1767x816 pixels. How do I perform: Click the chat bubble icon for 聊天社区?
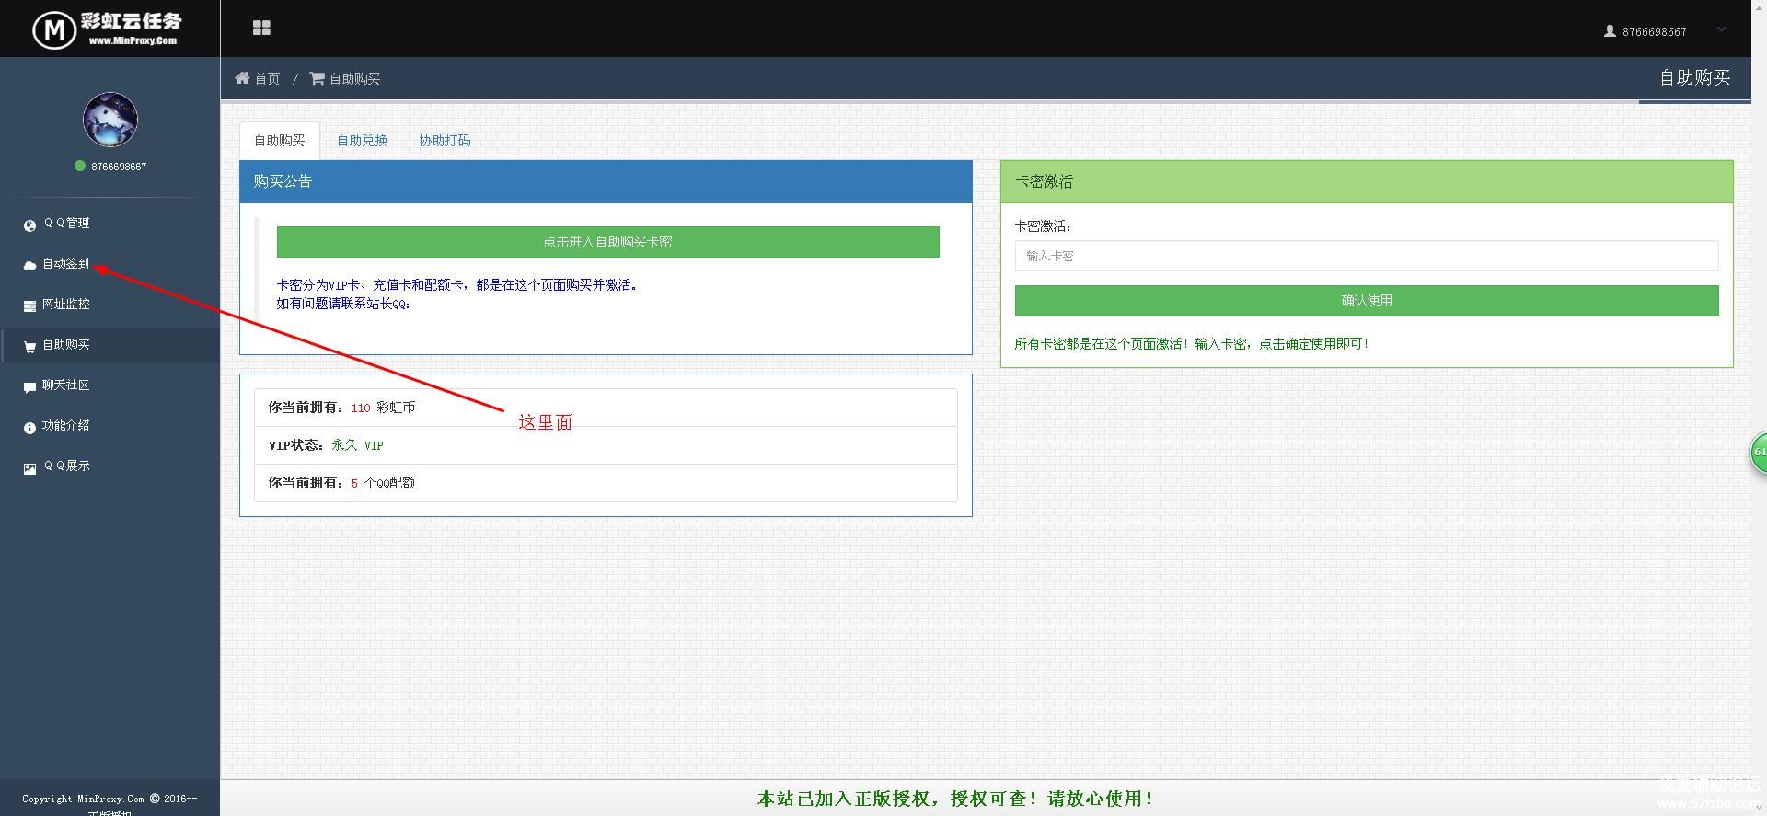click(29, 386)
